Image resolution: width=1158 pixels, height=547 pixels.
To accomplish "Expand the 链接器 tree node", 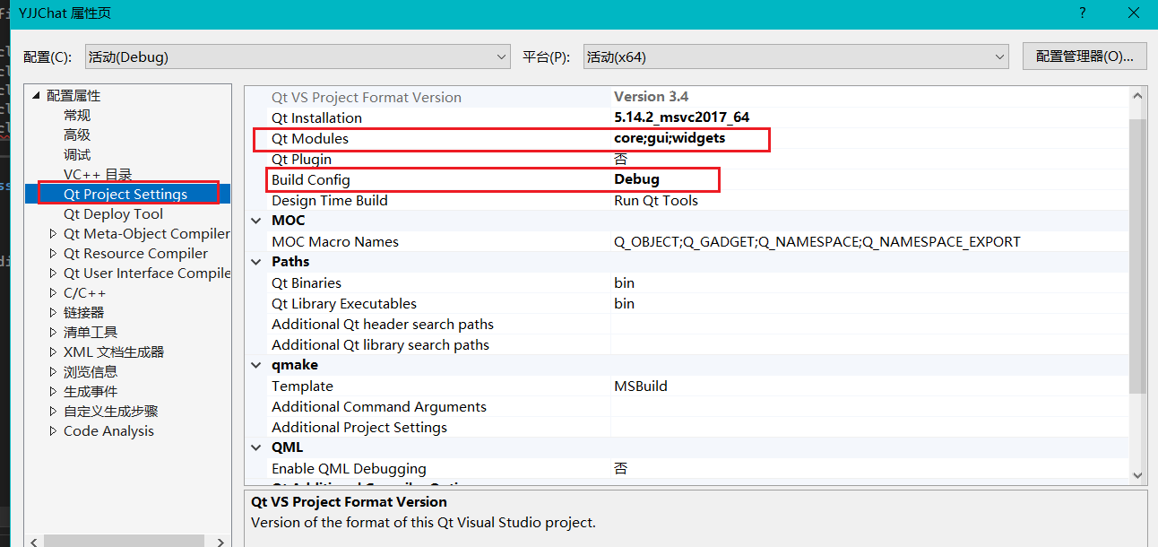I will click(54, 313).
